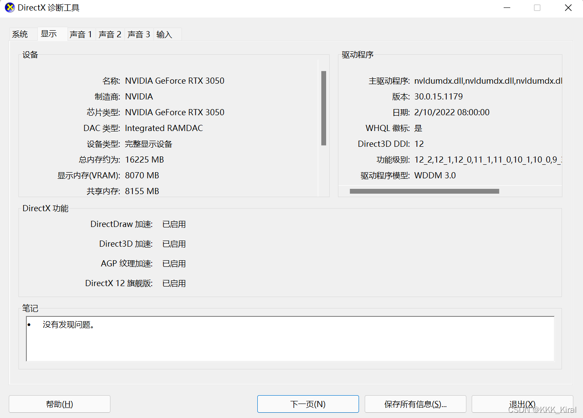Click the VRAM value 8070 MB
Image resolution: width=583 pixels, height=418 pixels.
(142, 175)
